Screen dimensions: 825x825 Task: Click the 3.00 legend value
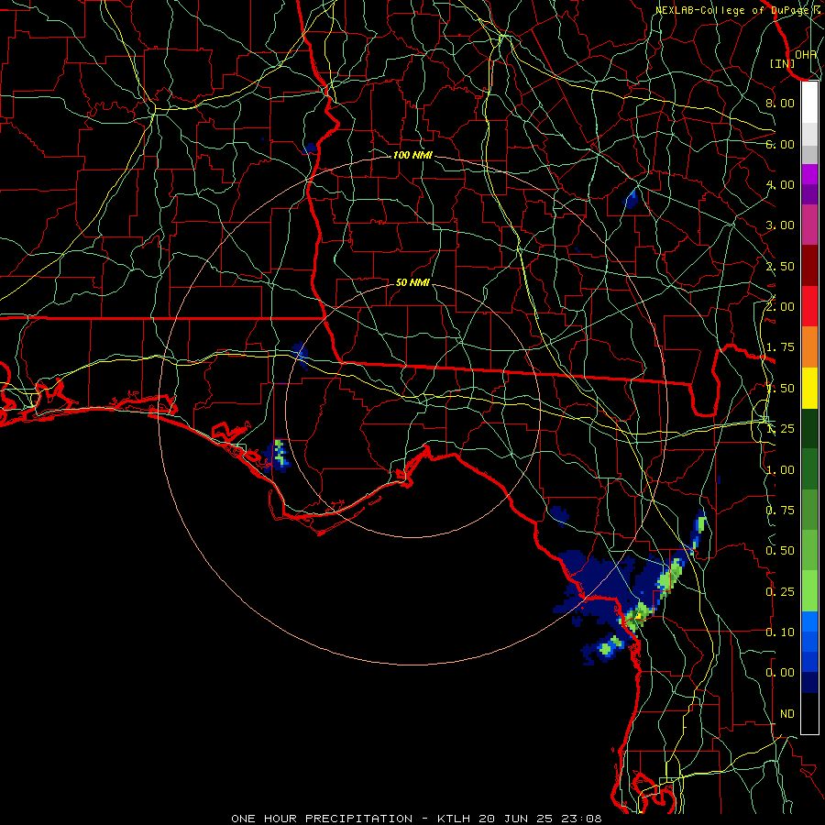pos(780,225)
